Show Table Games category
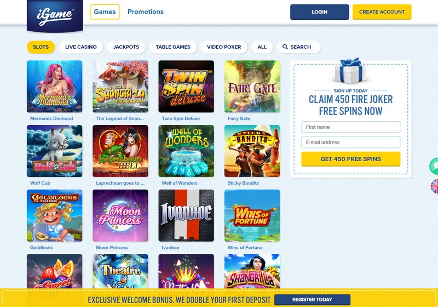Screen dimensions: 438x307 point(173,47)
